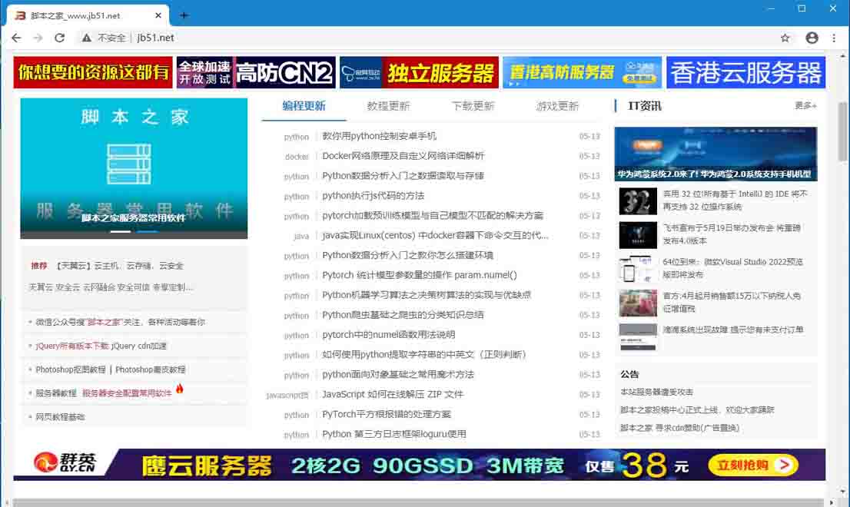The height and width of the screenshot is (507, 850).
Task: Click the 脚本之家 server software slideshow image
Action: 134,168
